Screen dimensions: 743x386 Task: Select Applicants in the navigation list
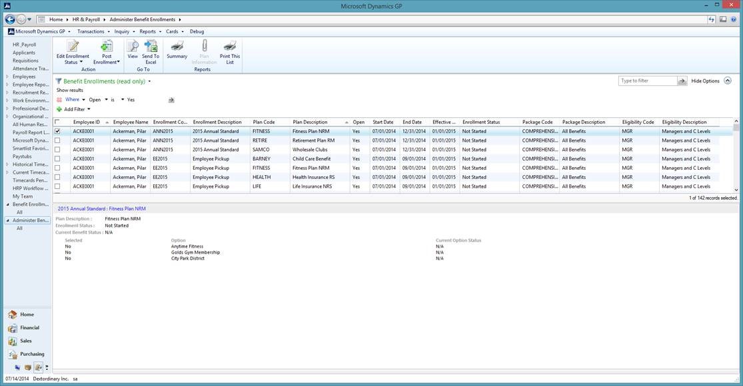pos(24,53)
